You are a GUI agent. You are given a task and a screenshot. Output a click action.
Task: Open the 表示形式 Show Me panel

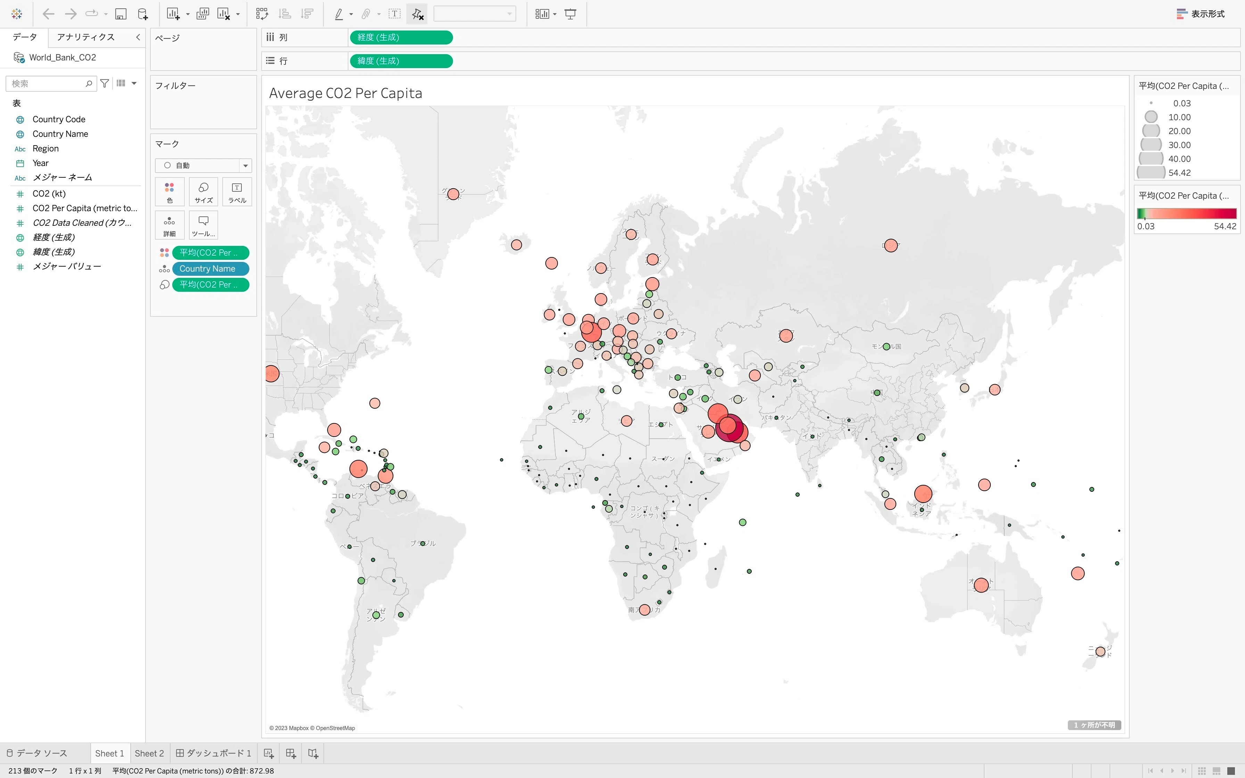pos(1201,14)
